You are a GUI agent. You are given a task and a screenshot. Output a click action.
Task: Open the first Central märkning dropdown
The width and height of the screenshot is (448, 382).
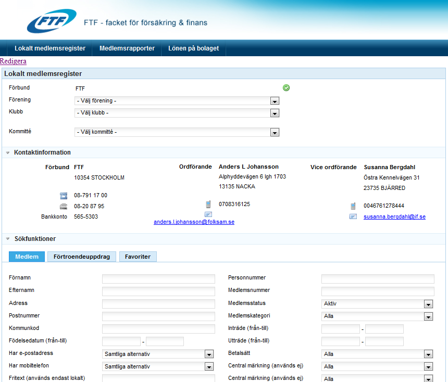377,366
